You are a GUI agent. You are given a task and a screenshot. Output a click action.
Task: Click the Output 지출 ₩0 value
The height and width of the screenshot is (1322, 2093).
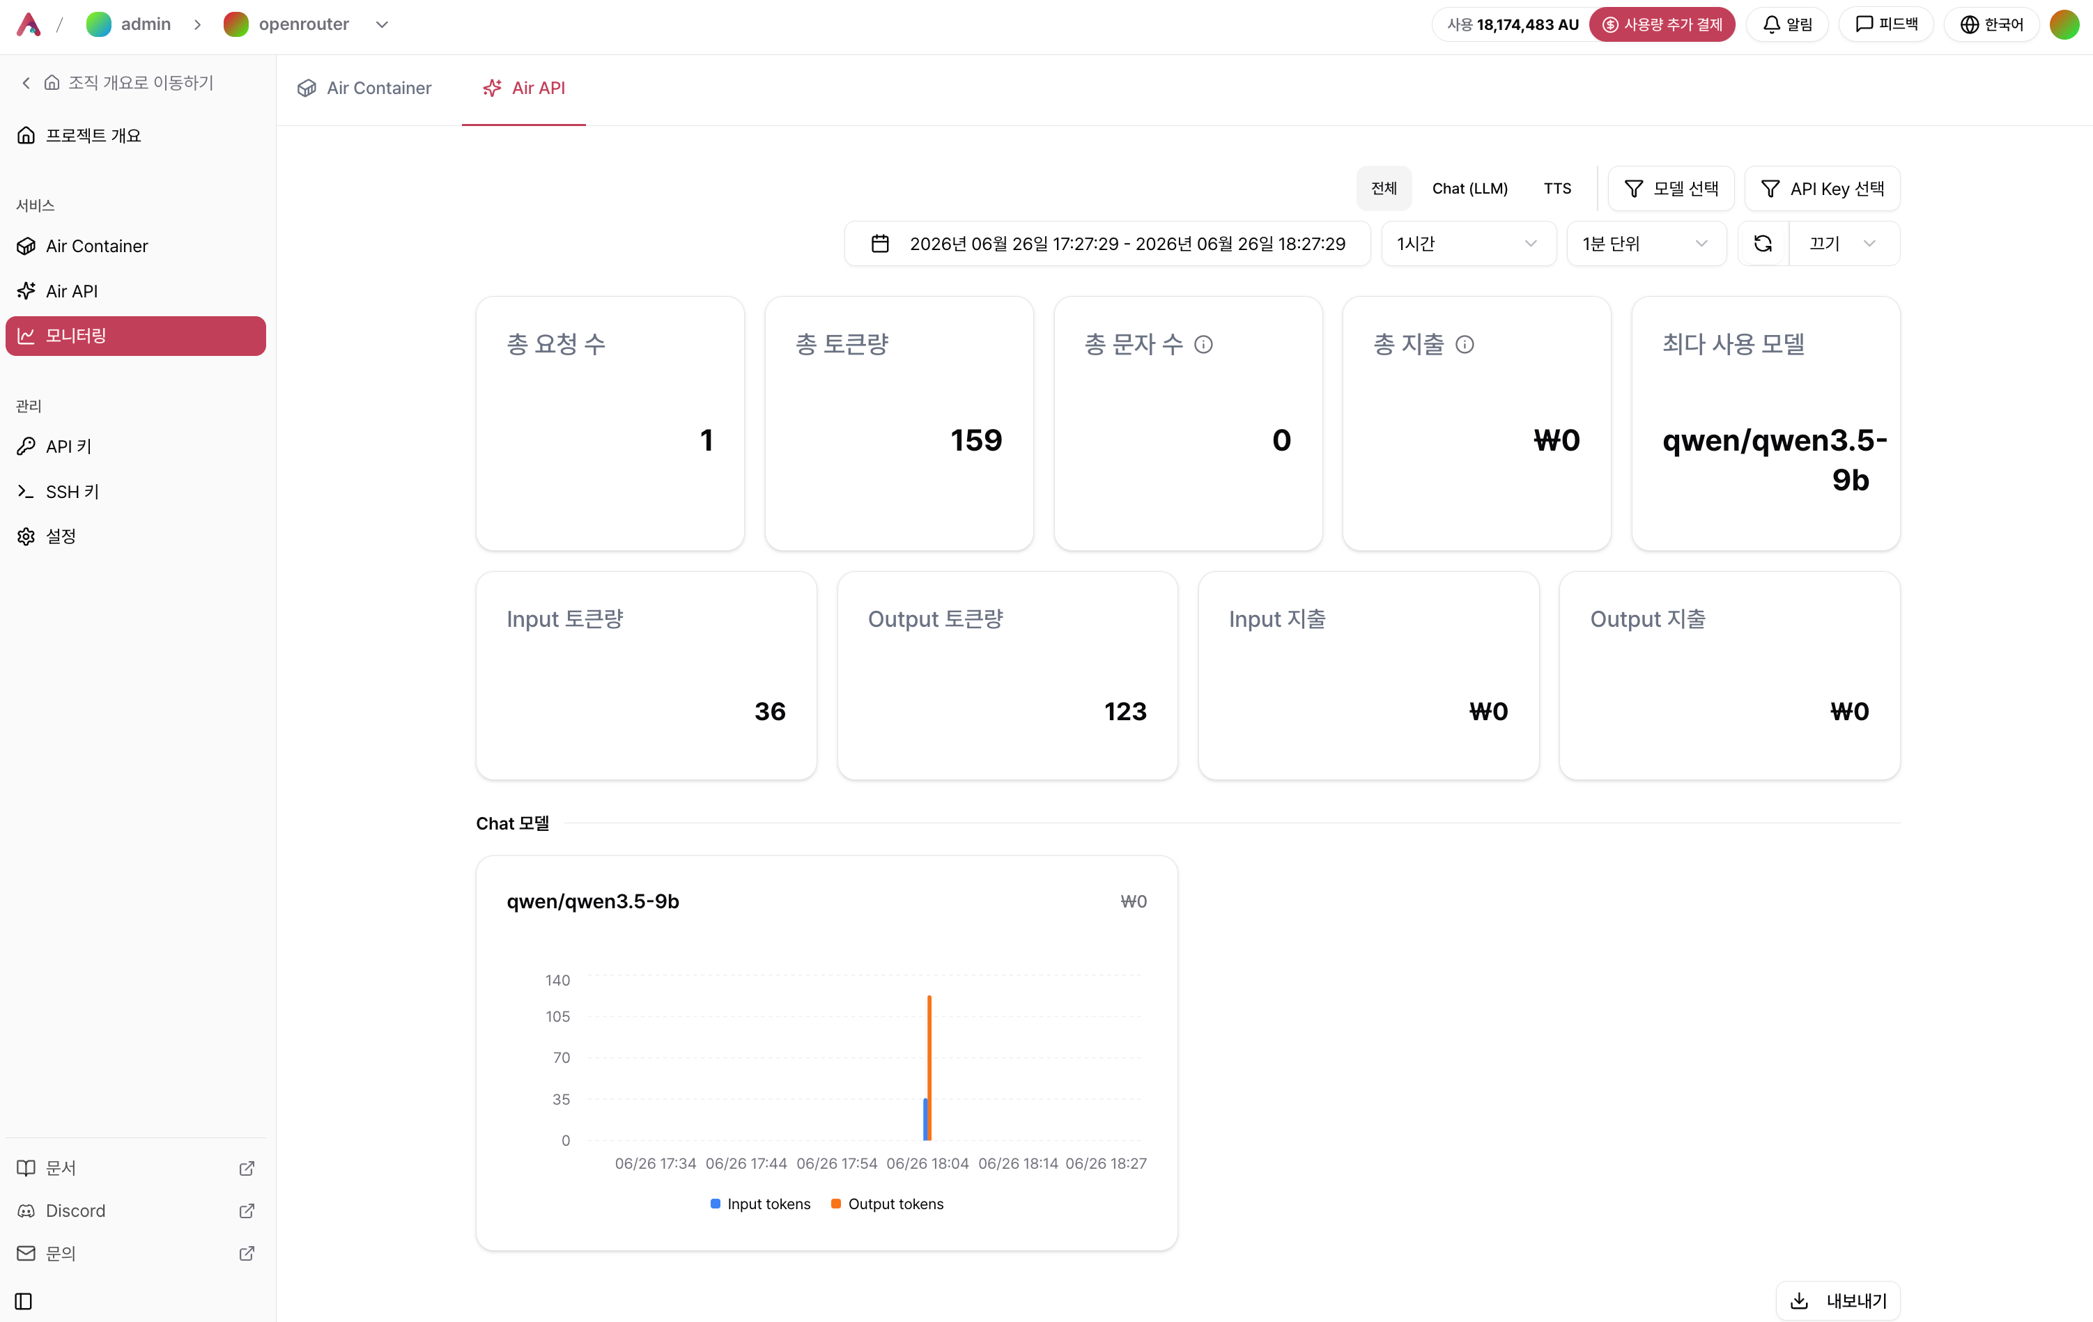coord(1850,712)
